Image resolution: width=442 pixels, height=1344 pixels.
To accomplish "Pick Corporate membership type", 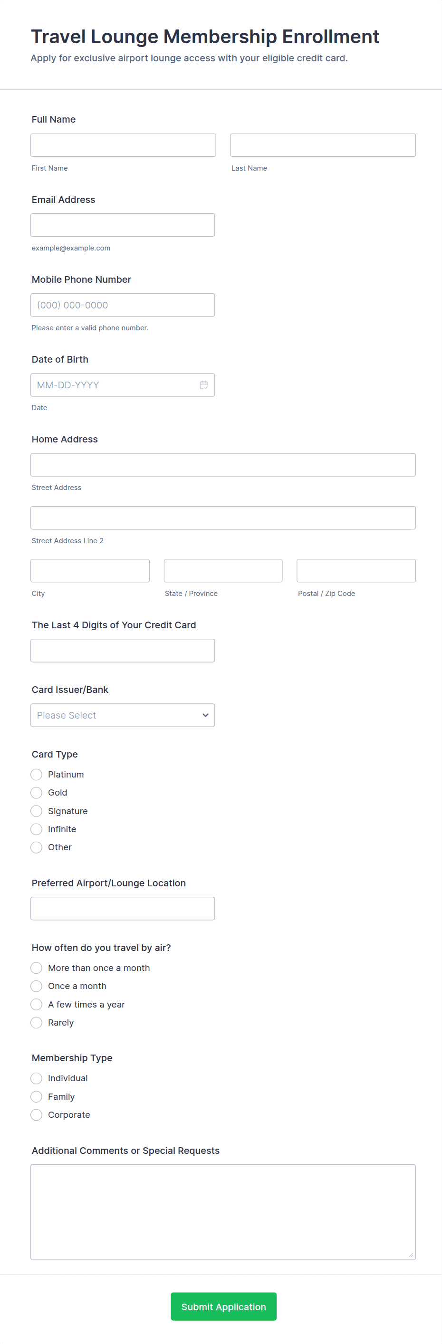I will tap(37, 1115).
